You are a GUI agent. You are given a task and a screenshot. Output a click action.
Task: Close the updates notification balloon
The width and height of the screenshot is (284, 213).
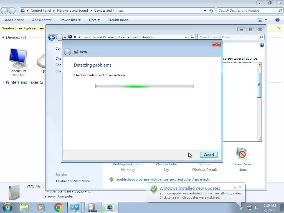click(240, 187)
